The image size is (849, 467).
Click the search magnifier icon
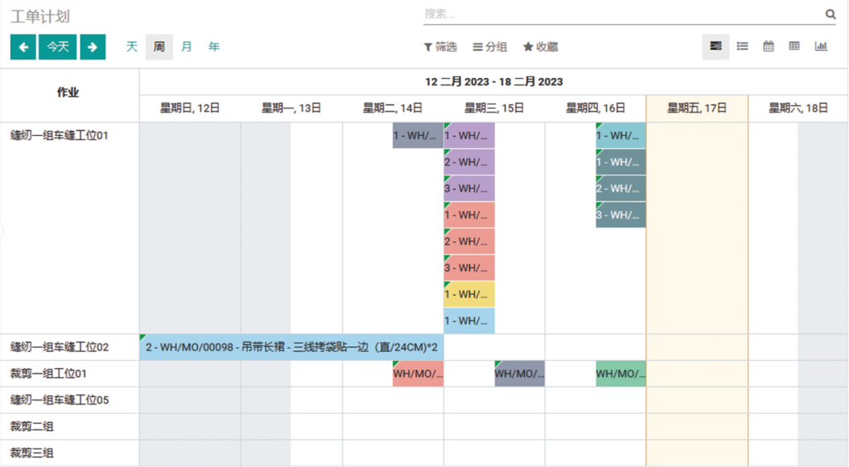point(830,14)
